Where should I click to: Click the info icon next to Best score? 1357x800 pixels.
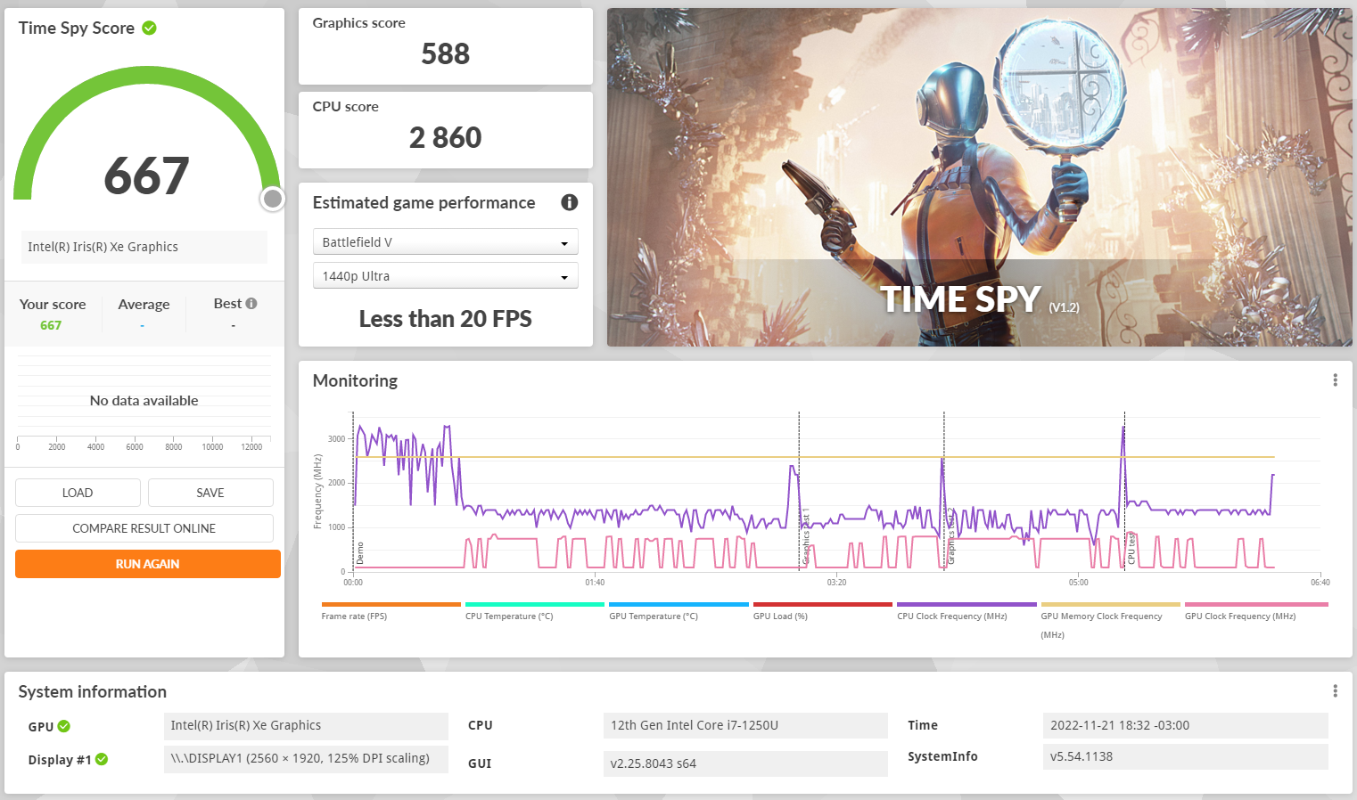point(251,304)
